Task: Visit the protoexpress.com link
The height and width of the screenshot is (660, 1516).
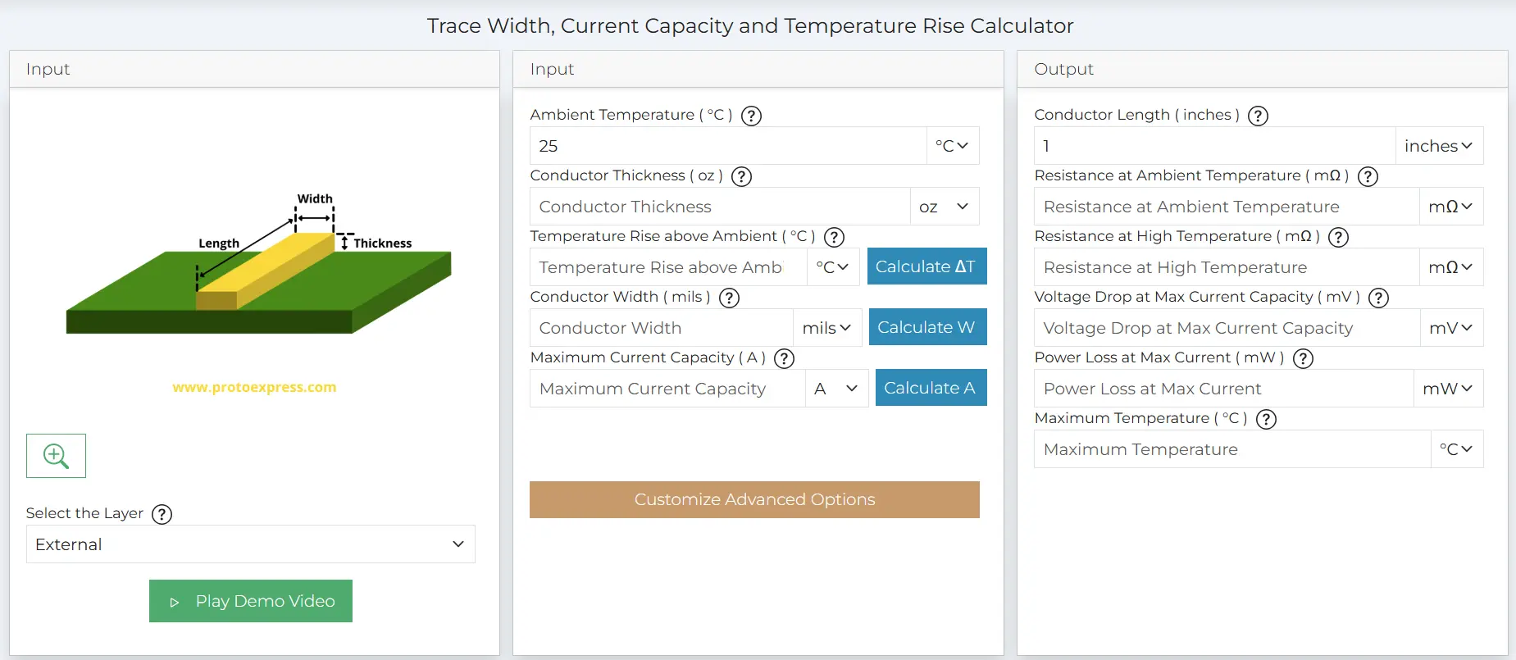Action: coord(254,387)
